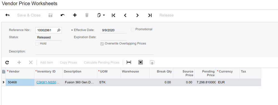The height and width of the screenshot is (105, 278).
Task: Click the Inventory ID column header
Action: (48, 73)
